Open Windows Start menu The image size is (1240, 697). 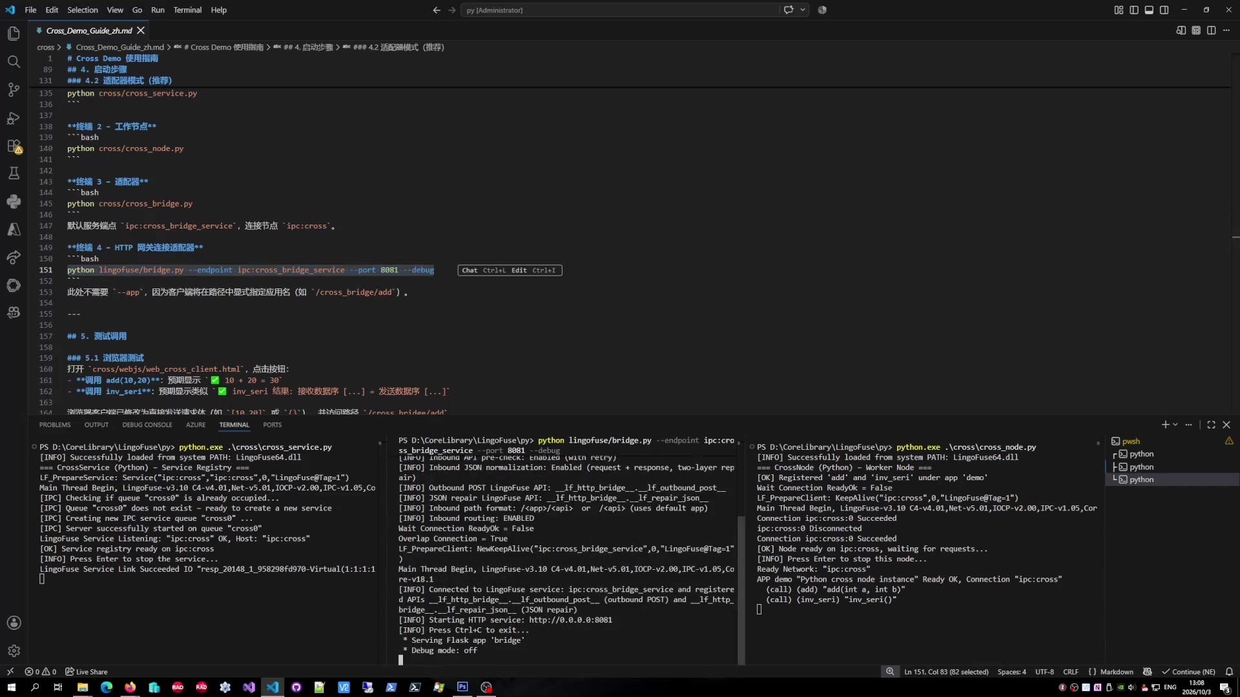pyautogui.click(x=11, y=687)
